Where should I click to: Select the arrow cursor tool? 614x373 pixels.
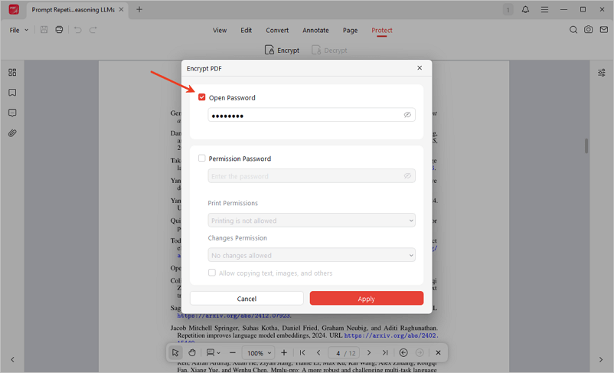click(175, 352)
